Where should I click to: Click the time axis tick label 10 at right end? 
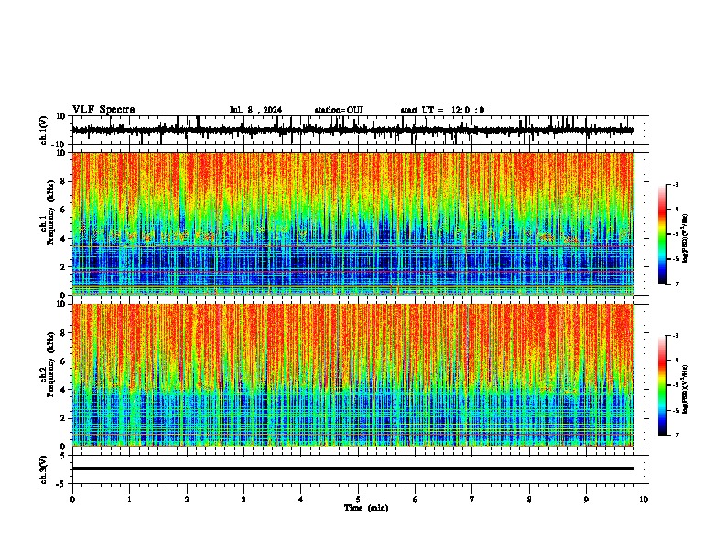pyautogui.click(x=644, y=500)
